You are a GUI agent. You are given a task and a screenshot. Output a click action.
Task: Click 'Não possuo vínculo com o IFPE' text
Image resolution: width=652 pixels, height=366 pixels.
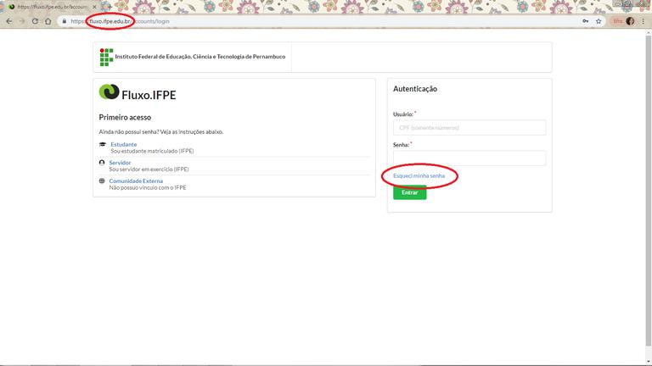[x=148, y=187]
